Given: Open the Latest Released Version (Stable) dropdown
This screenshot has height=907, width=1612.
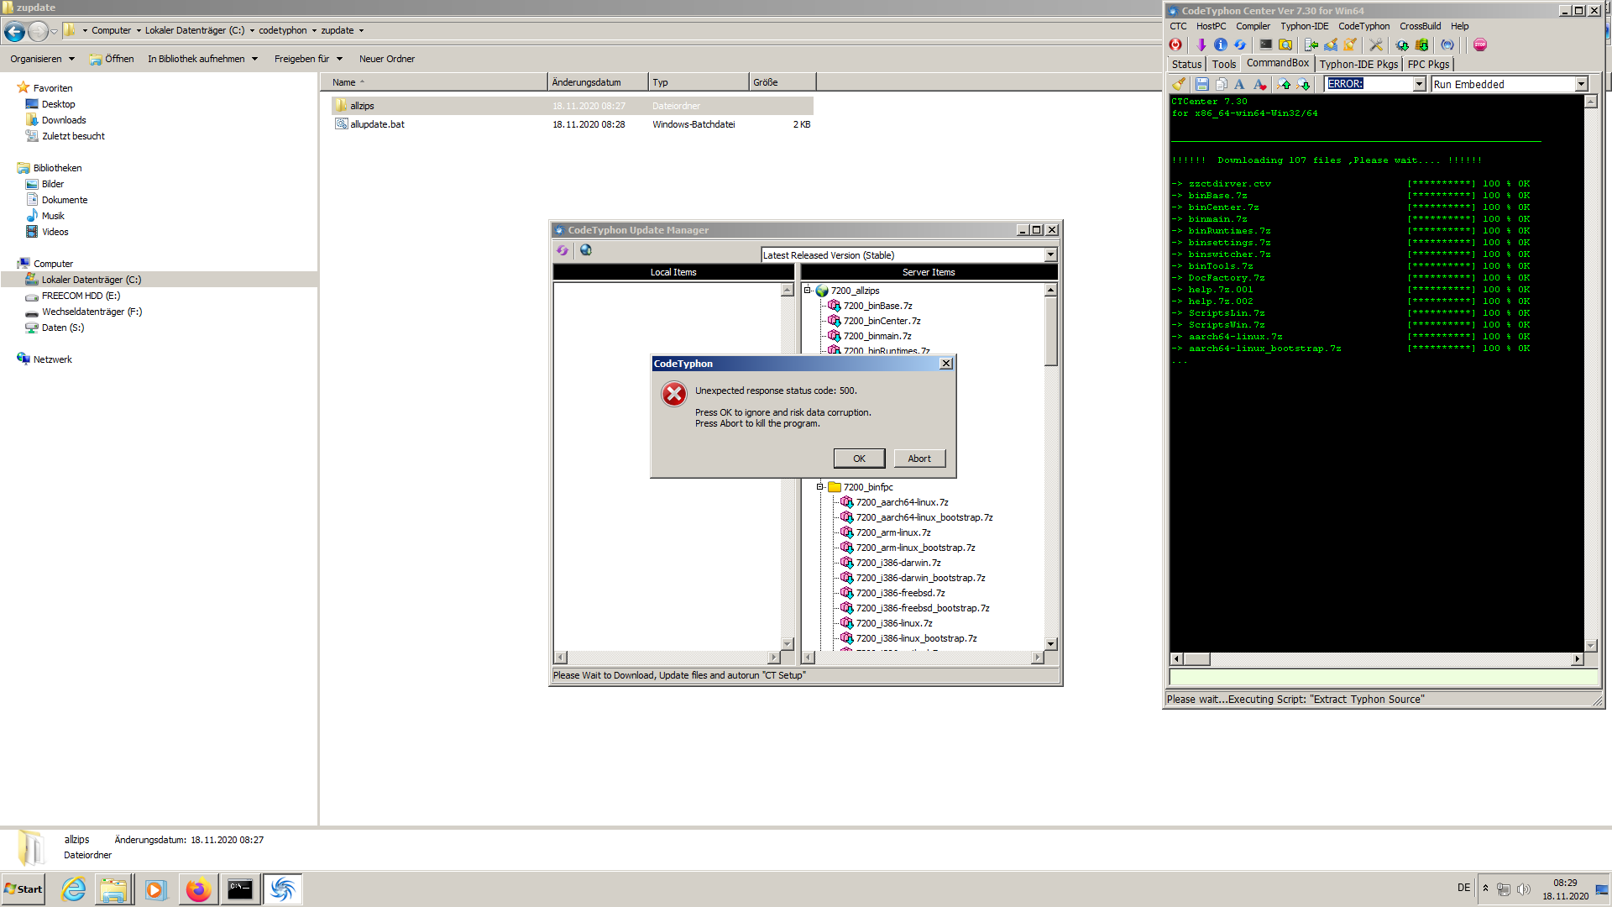Looking at the screenshot, I should coord(1050,255).
